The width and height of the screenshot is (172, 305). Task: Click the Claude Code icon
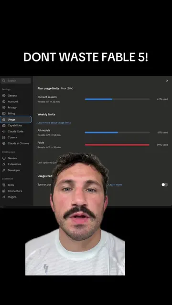tap(4, 132)
